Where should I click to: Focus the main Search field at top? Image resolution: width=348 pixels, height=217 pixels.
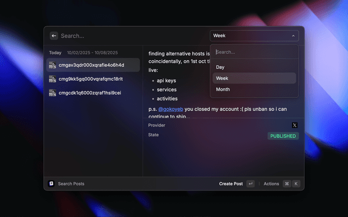130,36
